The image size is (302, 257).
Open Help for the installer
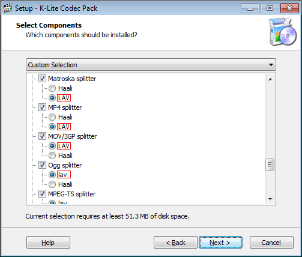click(48, 243)
